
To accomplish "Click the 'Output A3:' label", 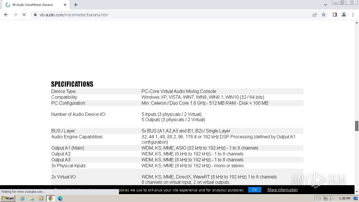I will pos(61,160).
